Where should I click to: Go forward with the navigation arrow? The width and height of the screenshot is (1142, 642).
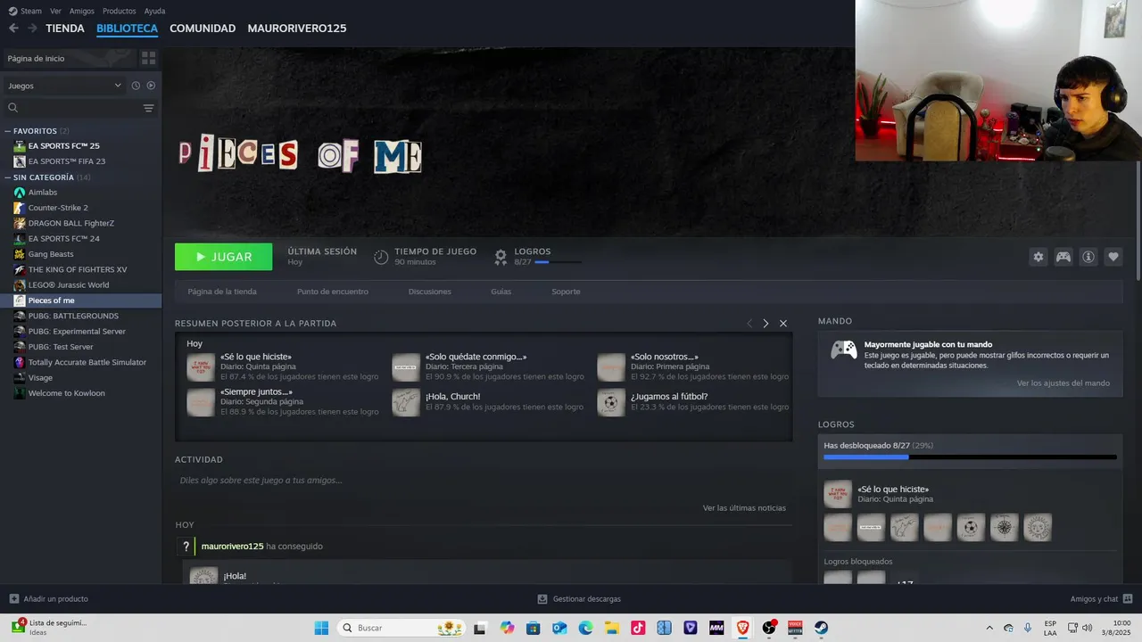[32, 29]
